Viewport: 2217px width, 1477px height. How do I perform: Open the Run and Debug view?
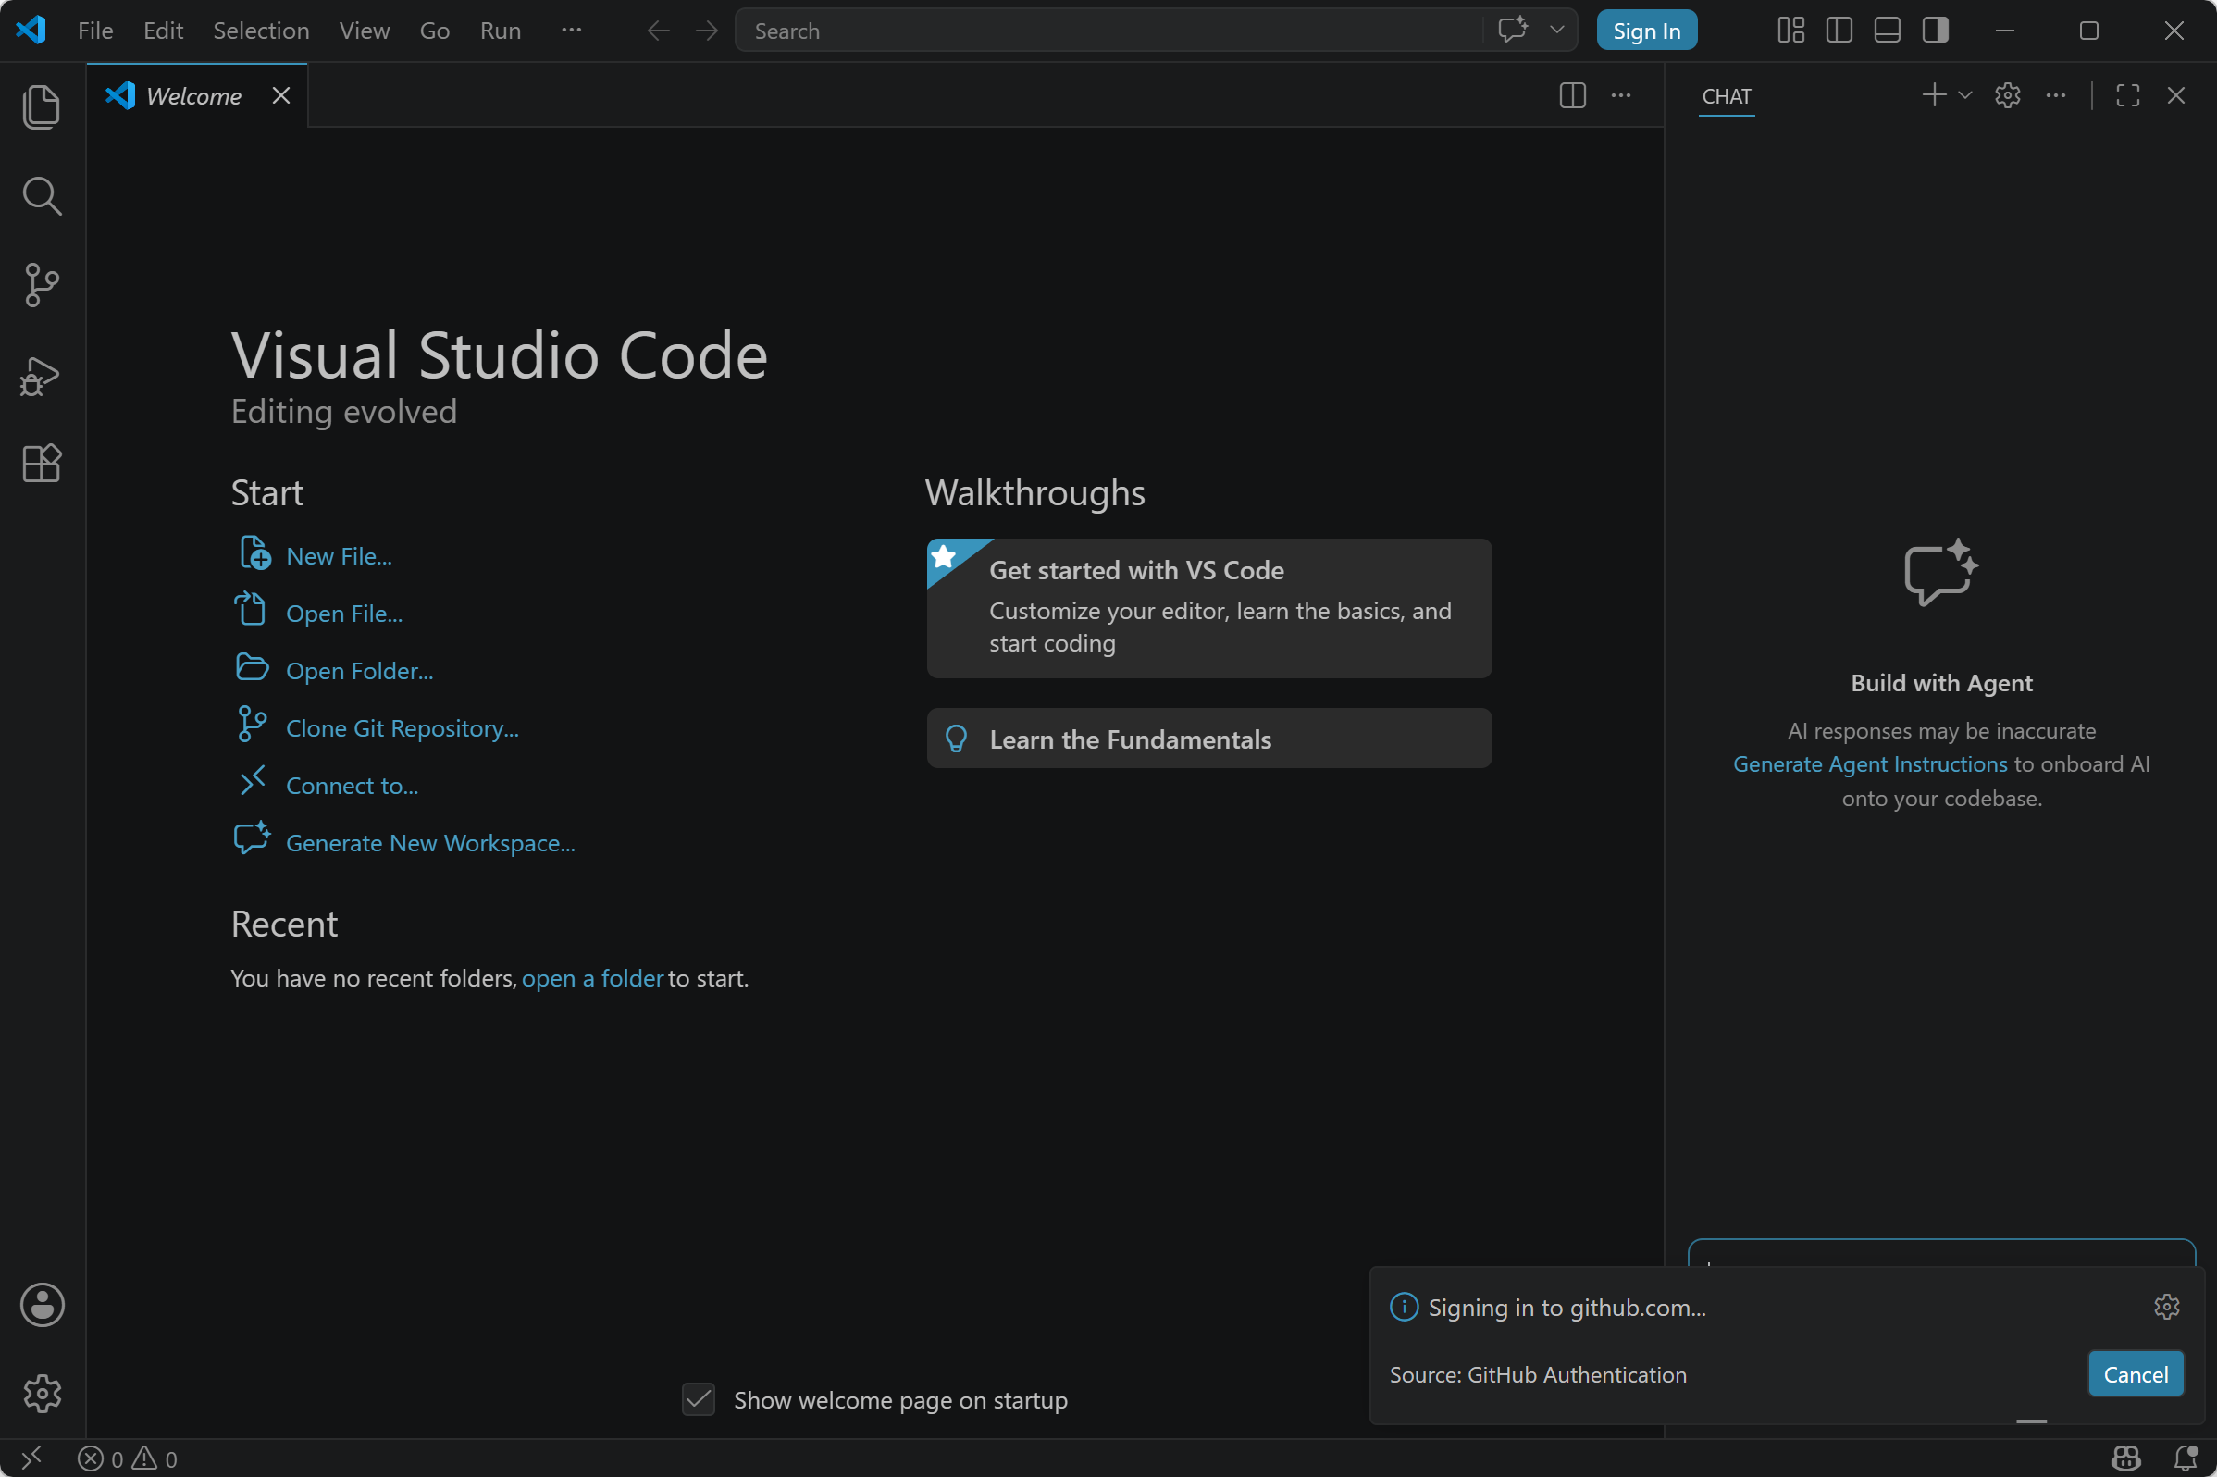(42, 376)
